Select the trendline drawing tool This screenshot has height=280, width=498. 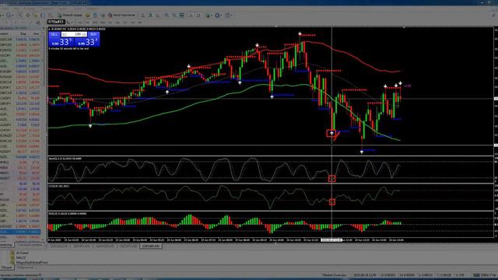point(31,23)
